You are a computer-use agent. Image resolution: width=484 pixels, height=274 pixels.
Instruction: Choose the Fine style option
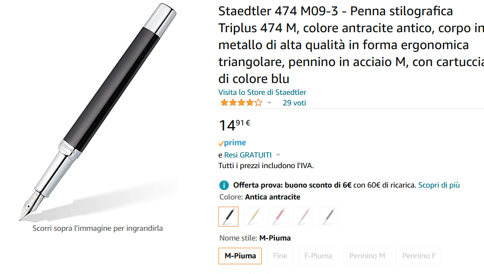(x=280, y=256)
